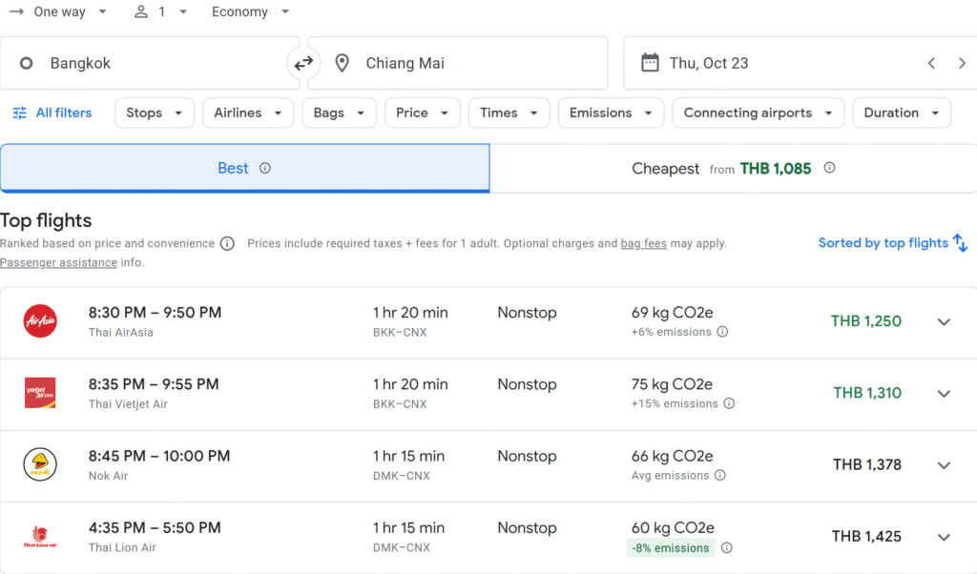Click the info icon beside the Best tab
This screenshot has width=977, height=574.
pos(265,168)
